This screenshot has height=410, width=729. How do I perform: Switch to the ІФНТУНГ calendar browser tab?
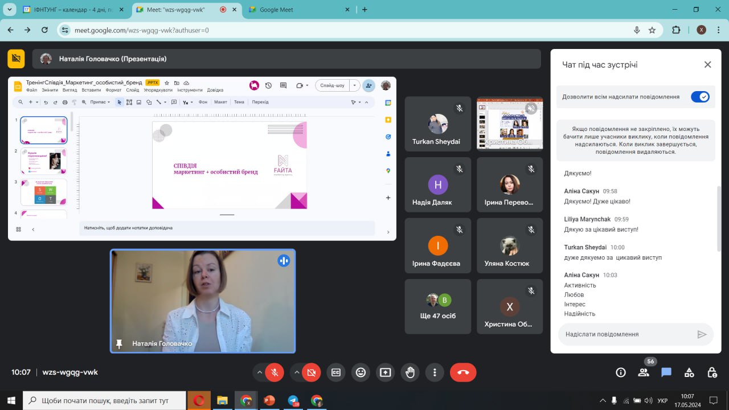pyautogui.click(x=73, y=10)
